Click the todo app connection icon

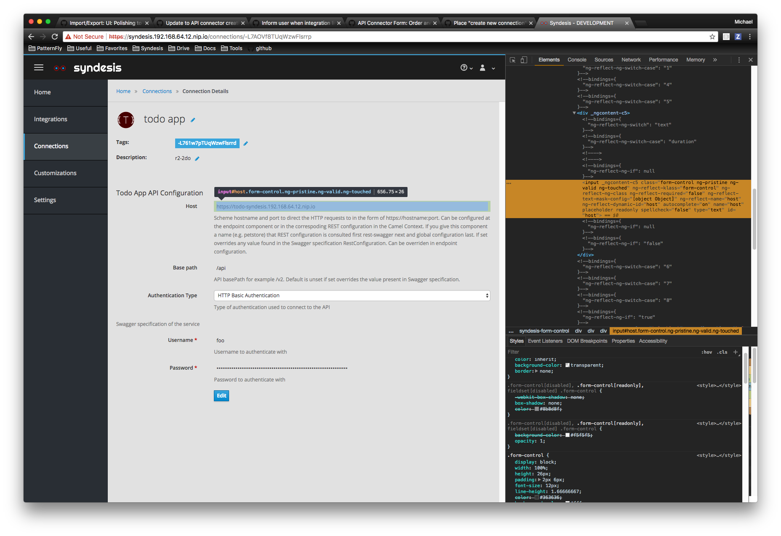click(126, 120)
